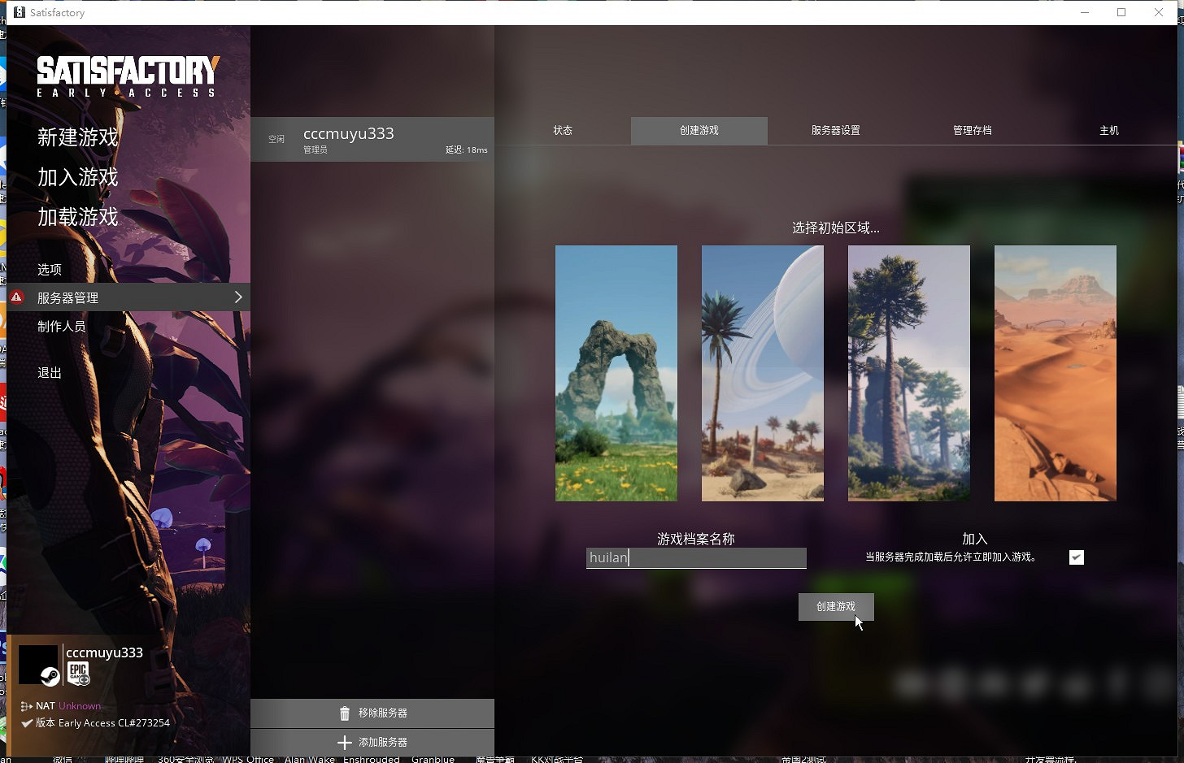1184x763 pixels.
Task: Select the rock arch grassland starting area
Action: click(x=616, y=373)
